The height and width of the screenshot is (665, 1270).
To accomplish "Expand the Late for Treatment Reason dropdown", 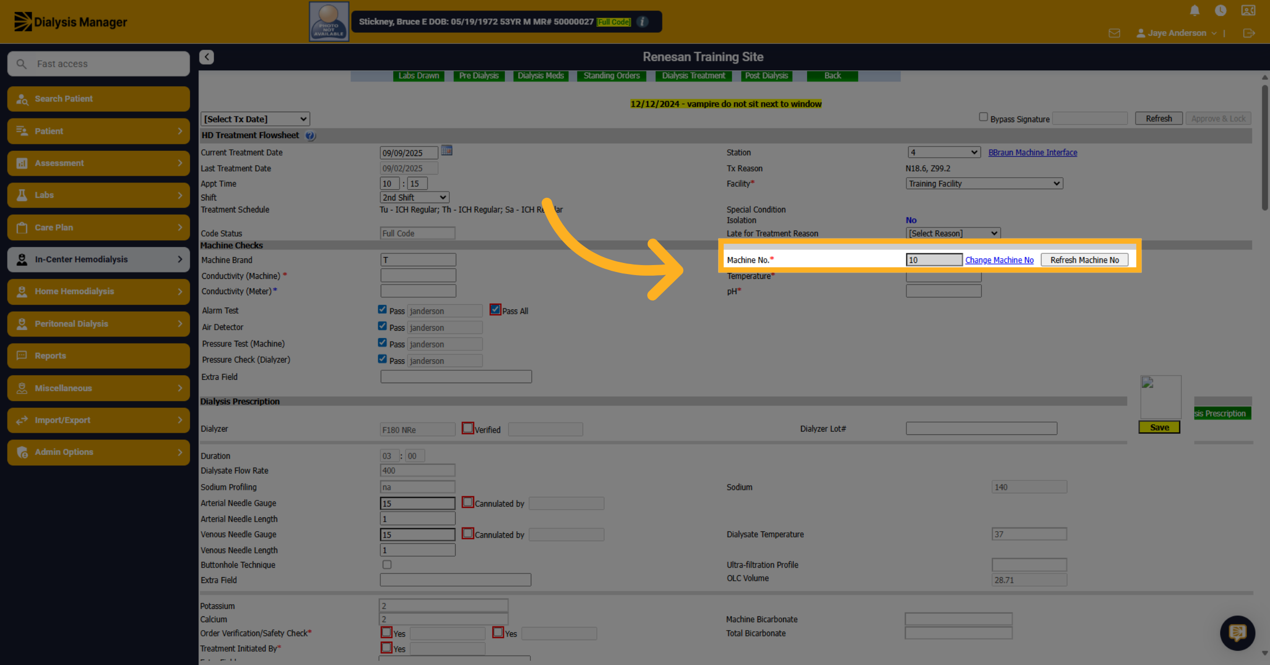I will (x=953, y=233).
